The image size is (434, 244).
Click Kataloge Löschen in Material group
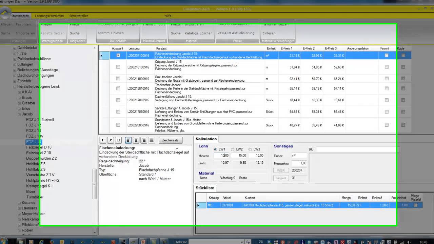click(199, 33)
